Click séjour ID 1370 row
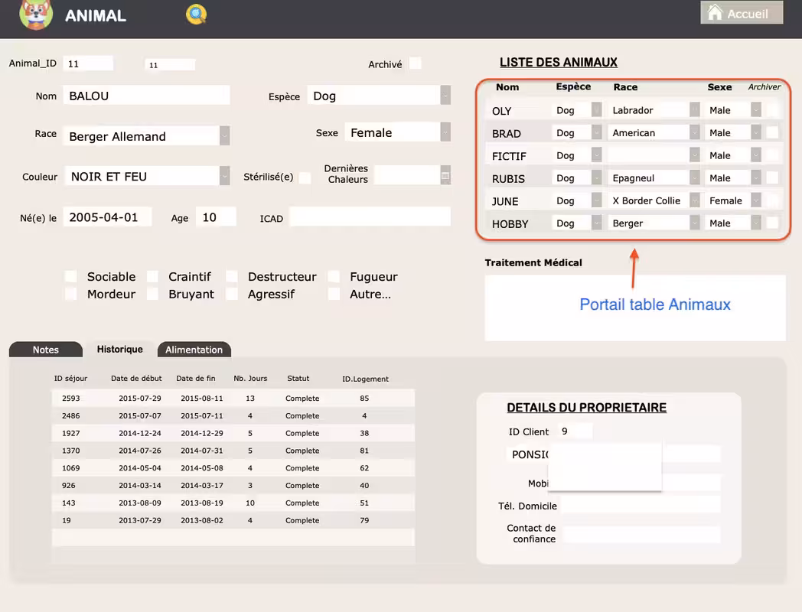The image size is (802, 612). [233, 450]
